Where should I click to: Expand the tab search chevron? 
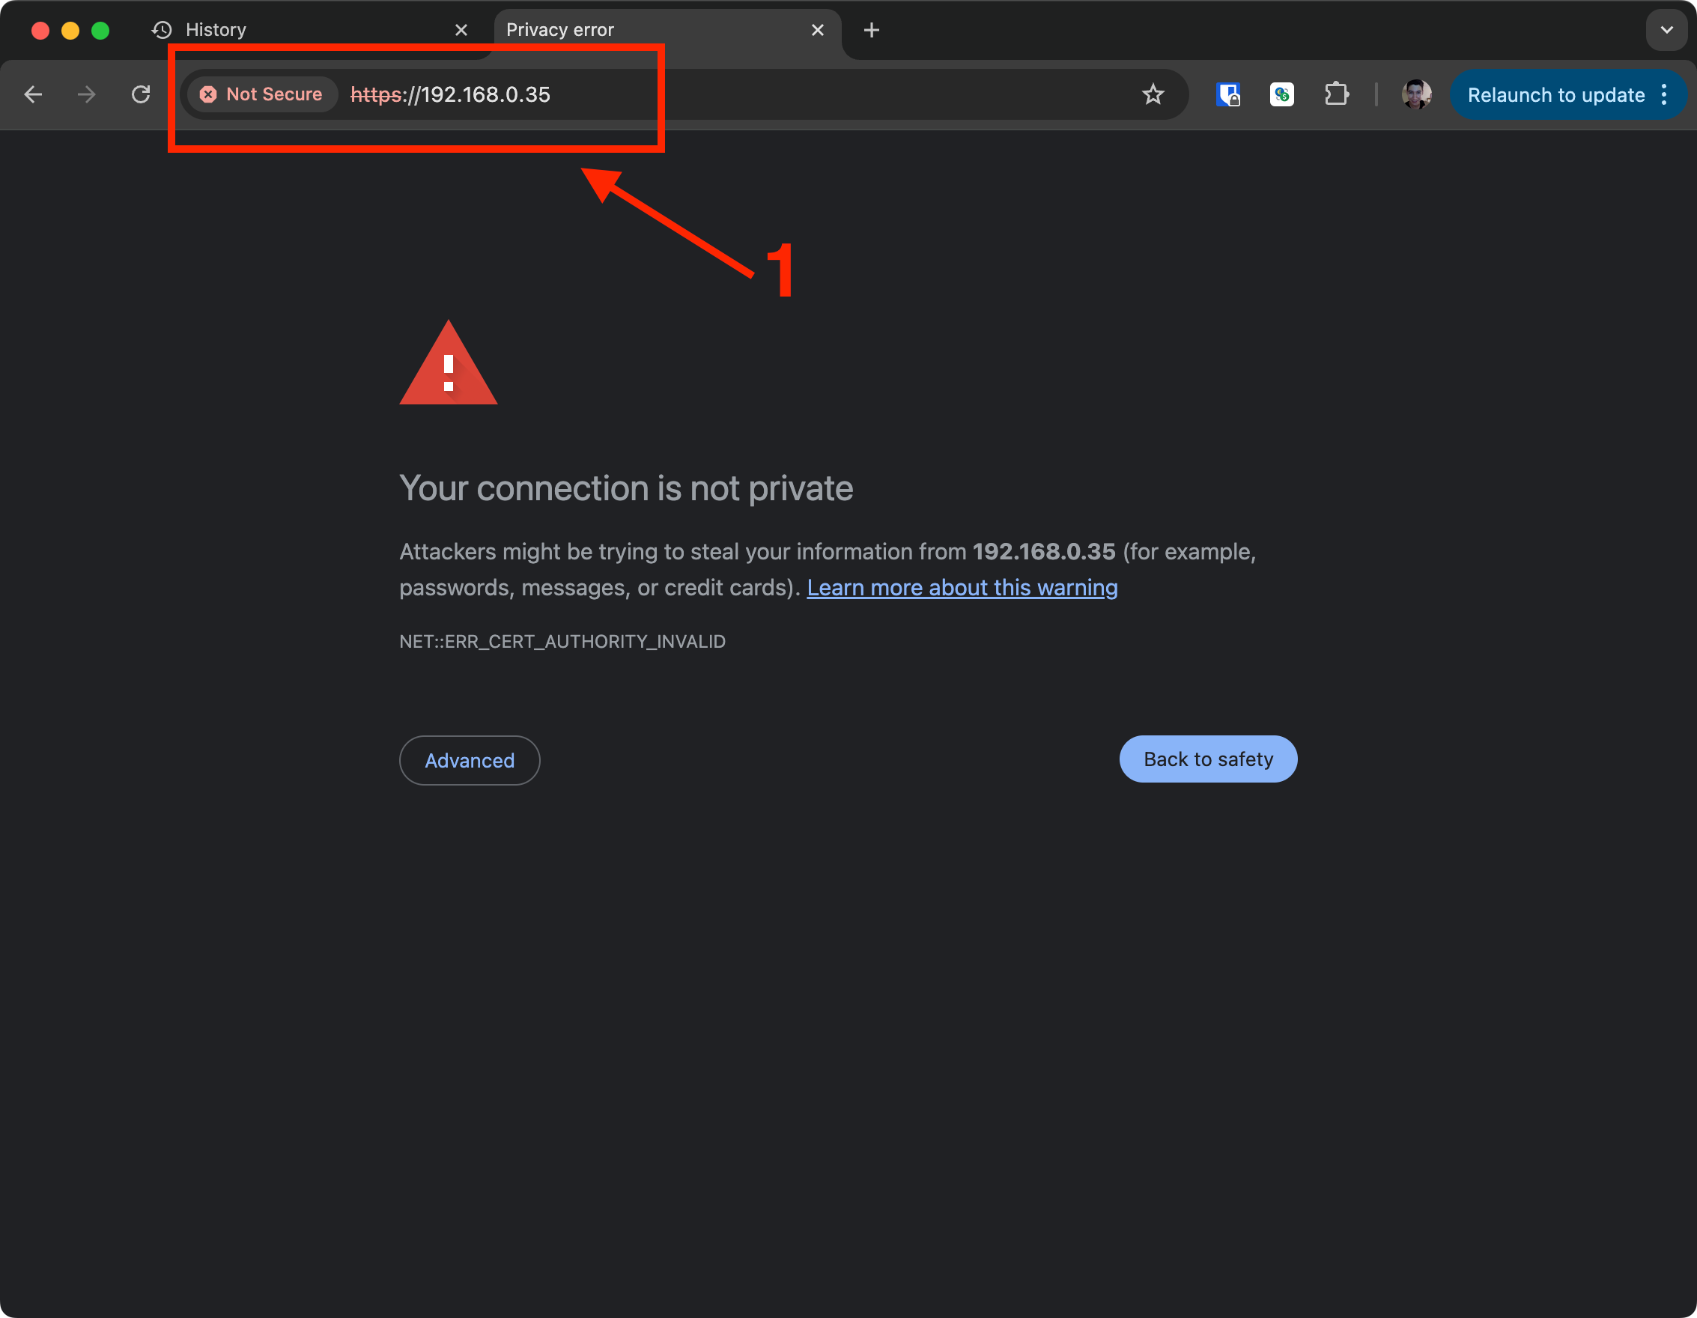point(1666,30)
